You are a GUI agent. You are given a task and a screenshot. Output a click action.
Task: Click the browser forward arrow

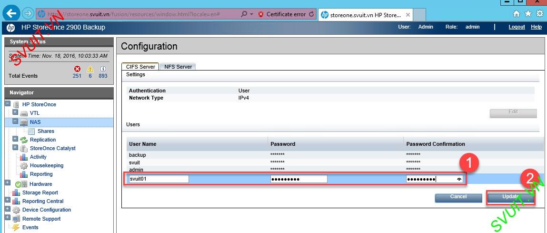coord(28,14)
